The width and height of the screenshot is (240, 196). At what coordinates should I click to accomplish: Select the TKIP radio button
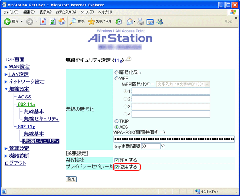pos(117,121)
